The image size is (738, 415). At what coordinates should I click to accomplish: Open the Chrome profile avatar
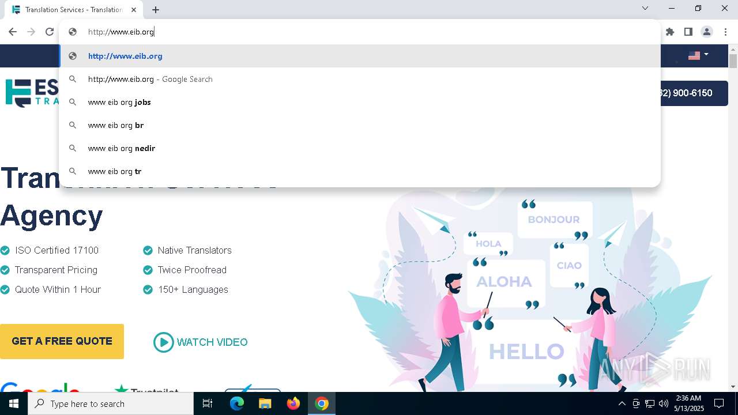coord(707,32)
